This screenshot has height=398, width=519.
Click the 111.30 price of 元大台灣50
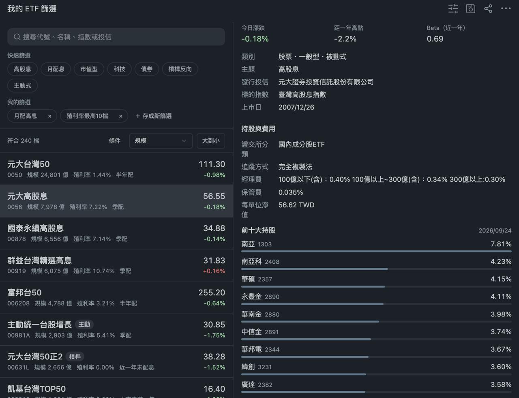coord(212,164)
